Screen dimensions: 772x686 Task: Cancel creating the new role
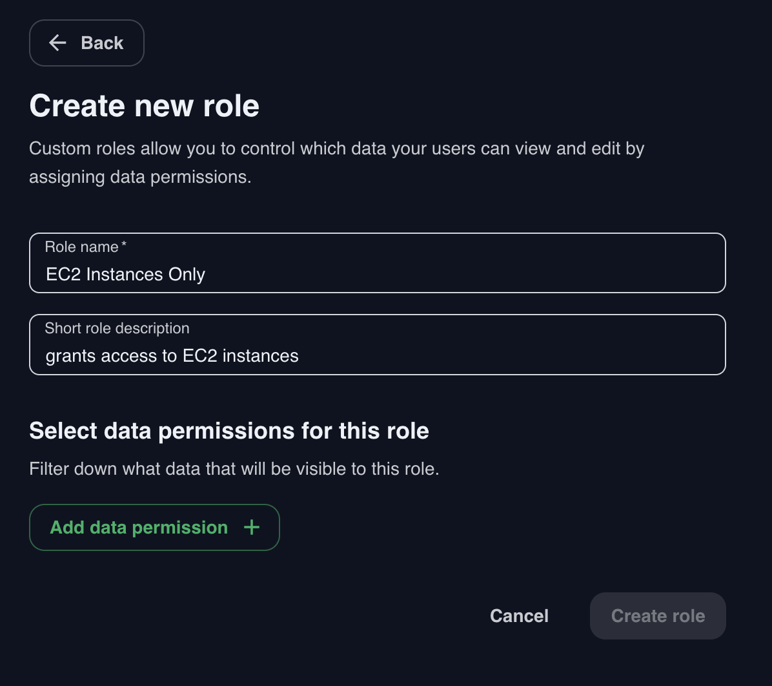(x=519, y=616)
